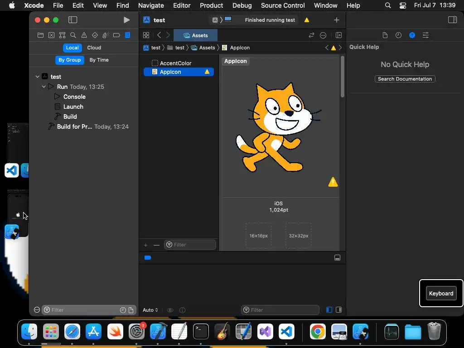Open the Source Control menu

(x=283, y=5)
